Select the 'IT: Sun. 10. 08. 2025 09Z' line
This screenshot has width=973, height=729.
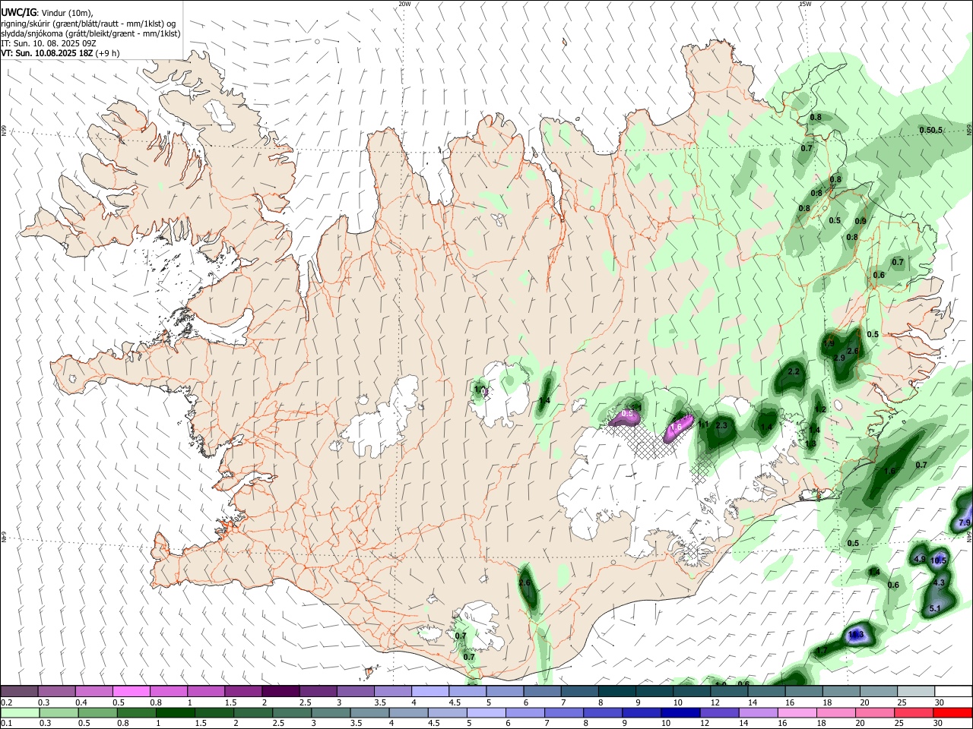coord(49,44)
